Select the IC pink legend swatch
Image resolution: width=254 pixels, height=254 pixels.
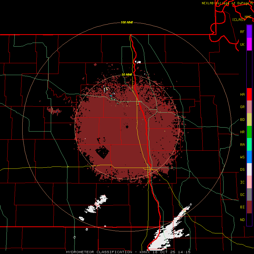click(x=249, y=182)
